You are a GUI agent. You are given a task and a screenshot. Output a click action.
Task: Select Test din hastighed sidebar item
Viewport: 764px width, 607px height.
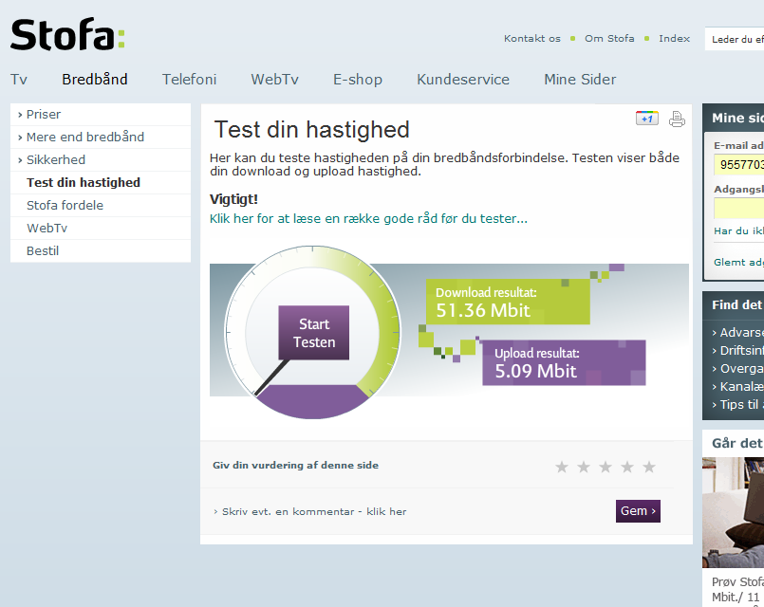(101, 182)
